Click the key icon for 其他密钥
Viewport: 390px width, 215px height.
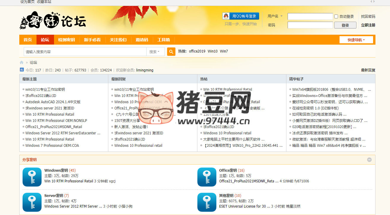[207, 202]
